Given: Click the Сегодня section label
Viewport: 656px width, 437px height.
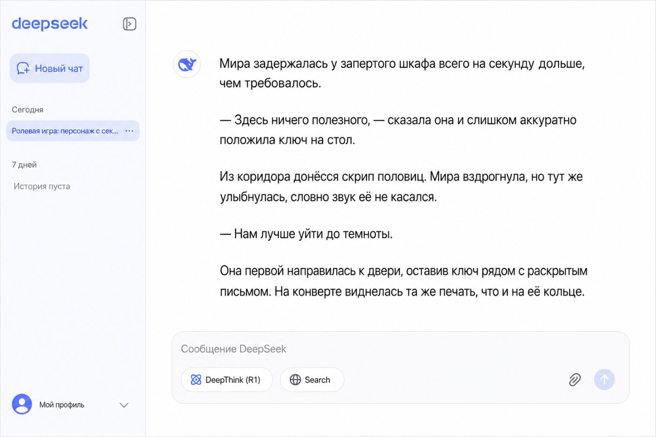Looking at the screenshot, I should click(x=28, y=110).
